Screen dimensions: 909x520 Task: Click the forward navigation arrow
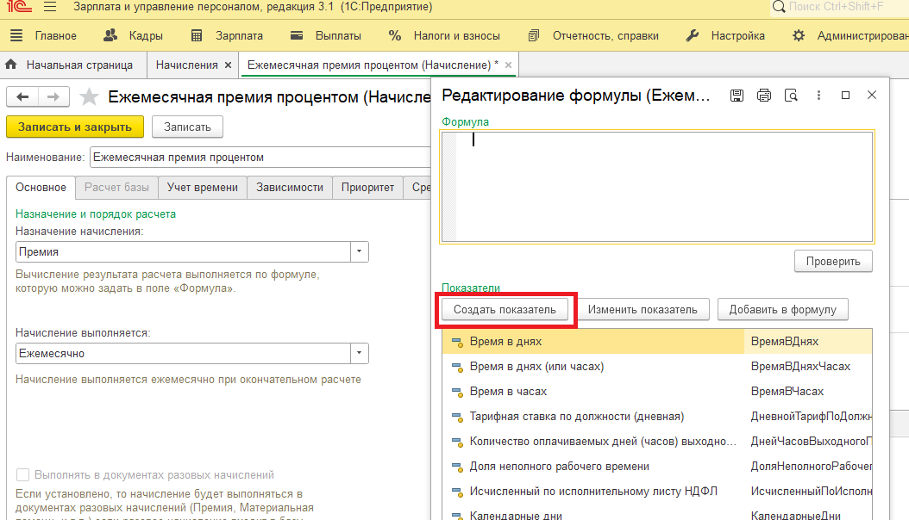pyautogui.click(x=53, y=96)
